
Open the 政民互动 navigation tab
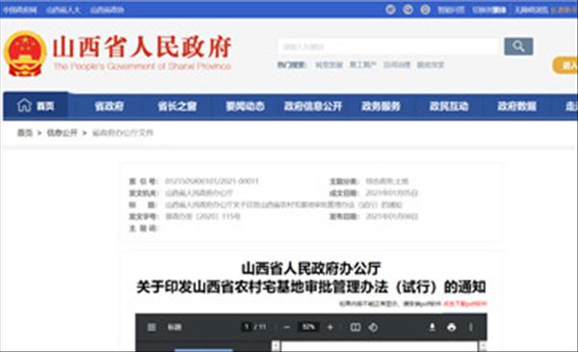tap(449, 106)
